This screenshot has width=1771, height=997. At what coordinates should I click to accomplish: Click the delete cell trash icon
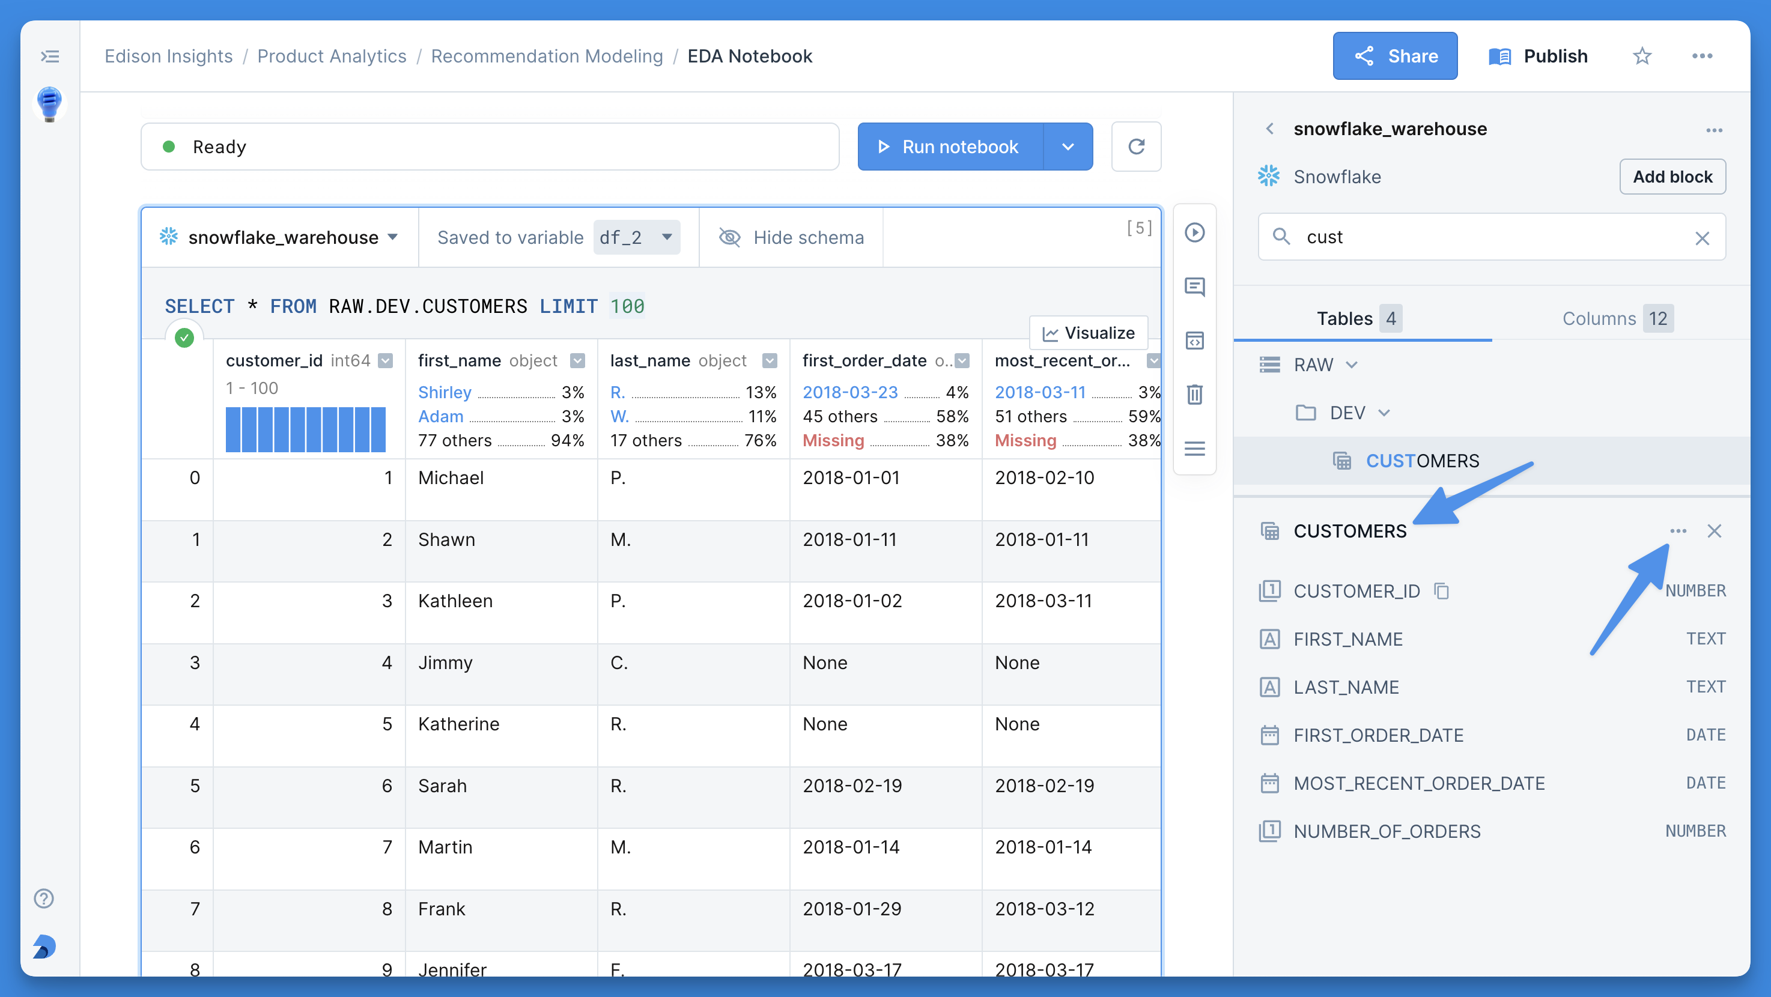point(1194,395)
